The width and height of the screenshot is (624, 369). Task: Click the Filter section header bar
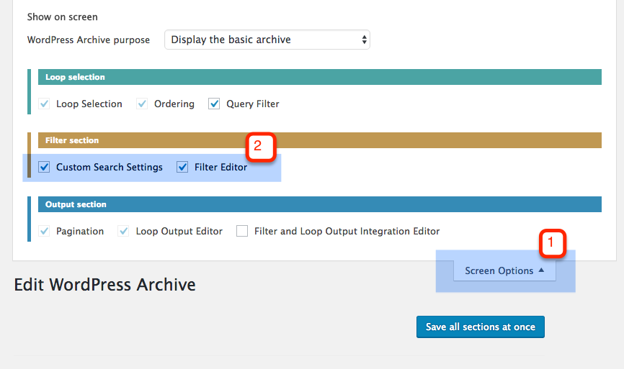(319, 140)
